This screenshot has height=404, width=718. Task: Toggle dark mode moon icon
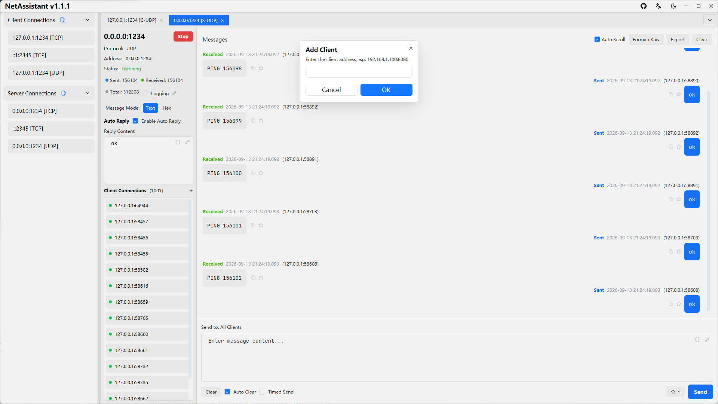(673, 6)
